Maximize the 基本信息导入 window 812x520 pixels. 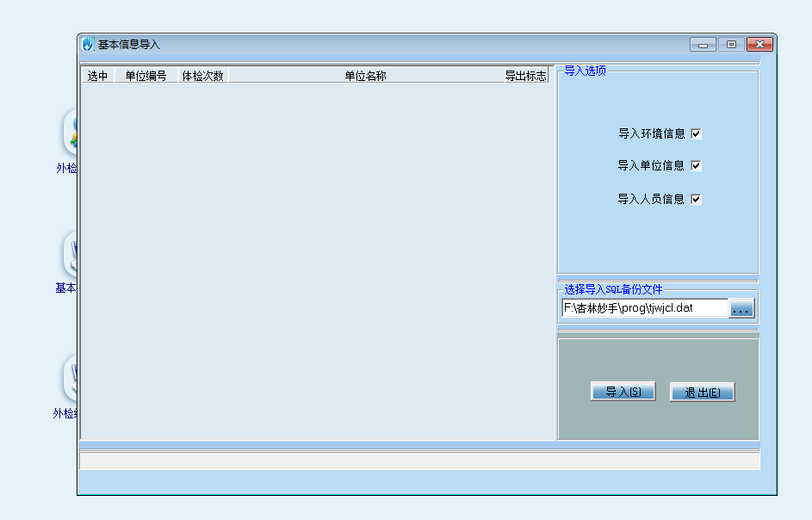pyautogui.click(x=731, y=45)
